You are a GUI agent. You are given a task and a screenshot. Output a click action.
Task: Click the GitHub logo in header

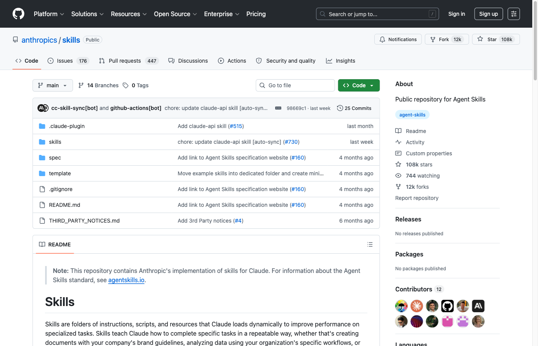pos(18,14)
